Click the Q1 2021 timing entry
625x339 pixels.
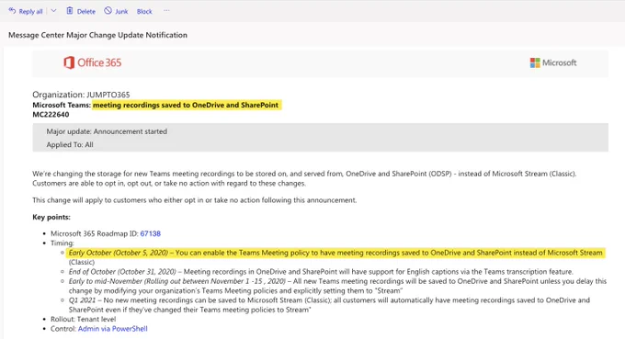[329, 305]
